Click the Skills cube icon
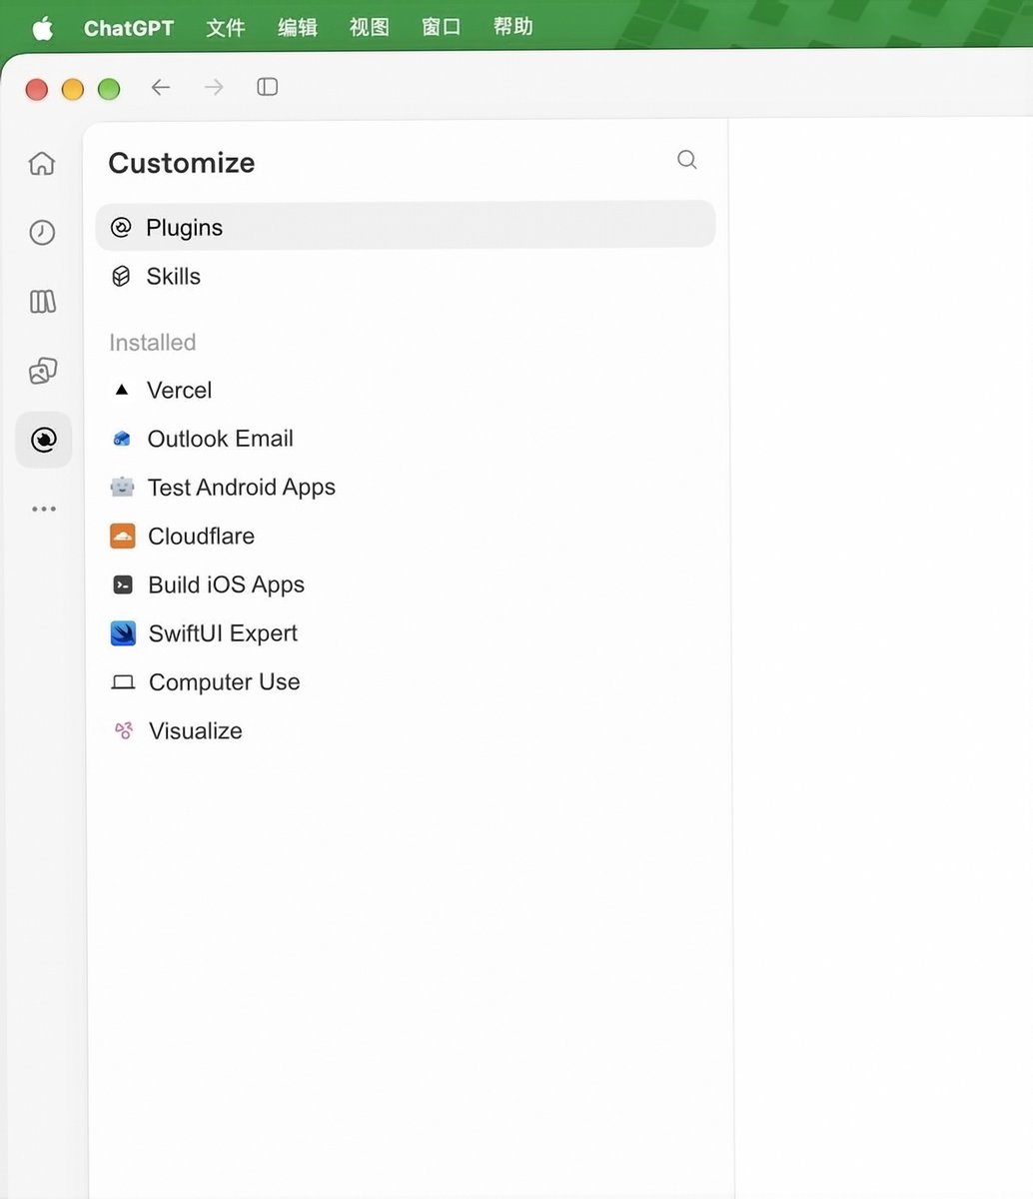The height and width of the screenshot is (1199, 1033). tap(121, 277)
